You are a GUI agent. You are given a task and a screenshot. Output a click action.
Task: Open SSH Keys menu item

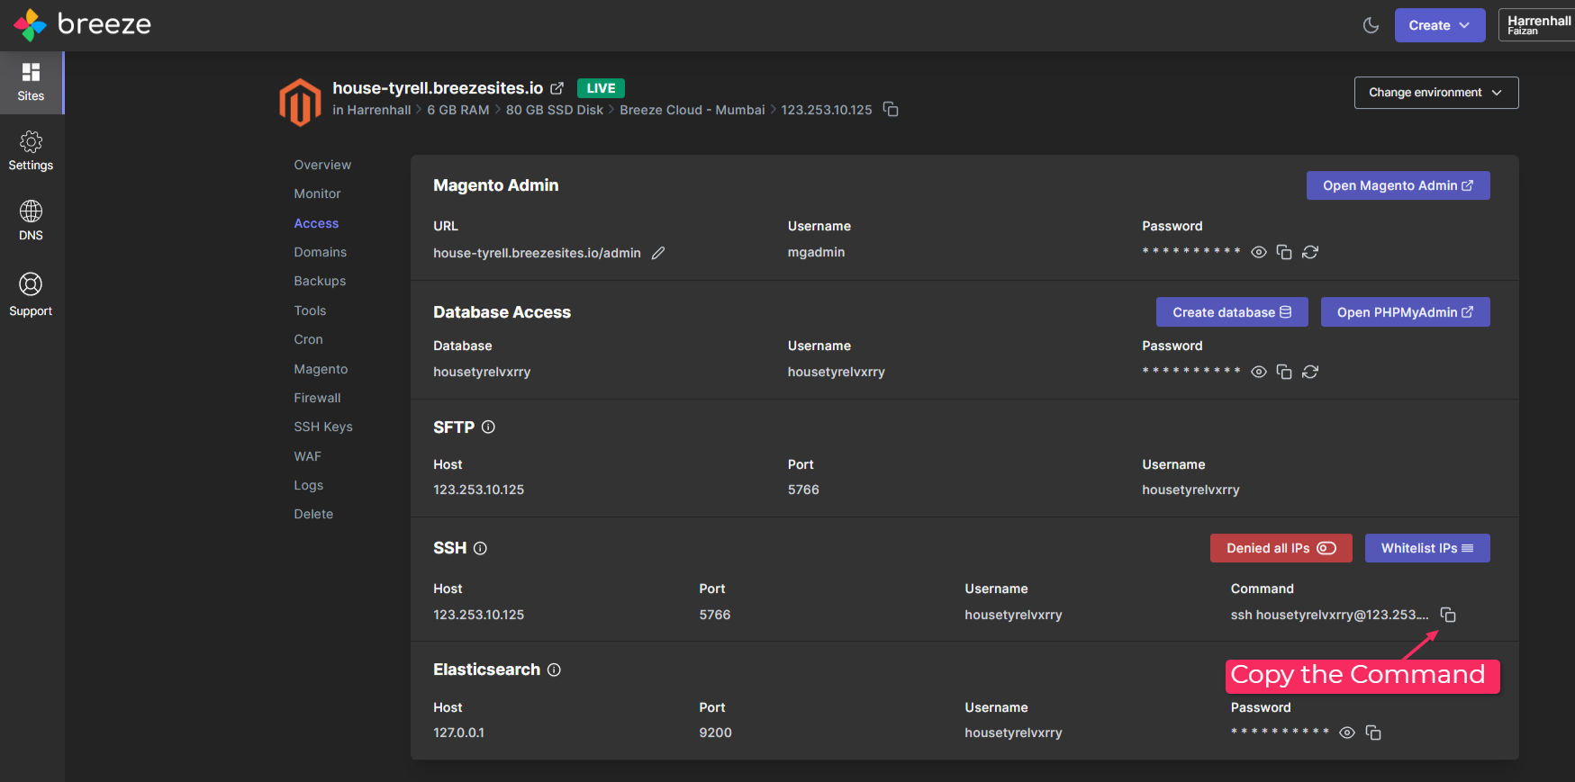pyautogui.click(x=323, y=427)
